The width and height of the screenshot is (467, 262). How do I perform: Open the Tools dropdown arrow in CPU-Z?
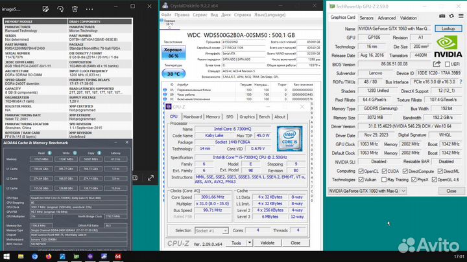pos(250,243)
